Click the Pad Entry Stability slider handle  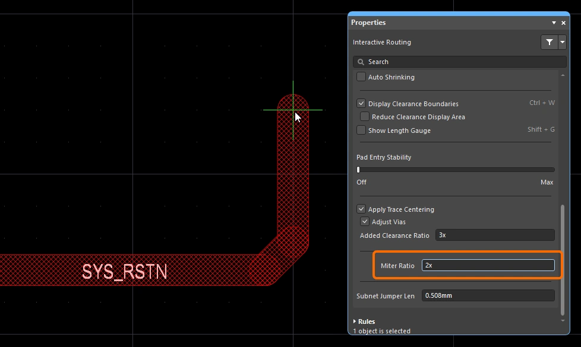pos(358,170)
